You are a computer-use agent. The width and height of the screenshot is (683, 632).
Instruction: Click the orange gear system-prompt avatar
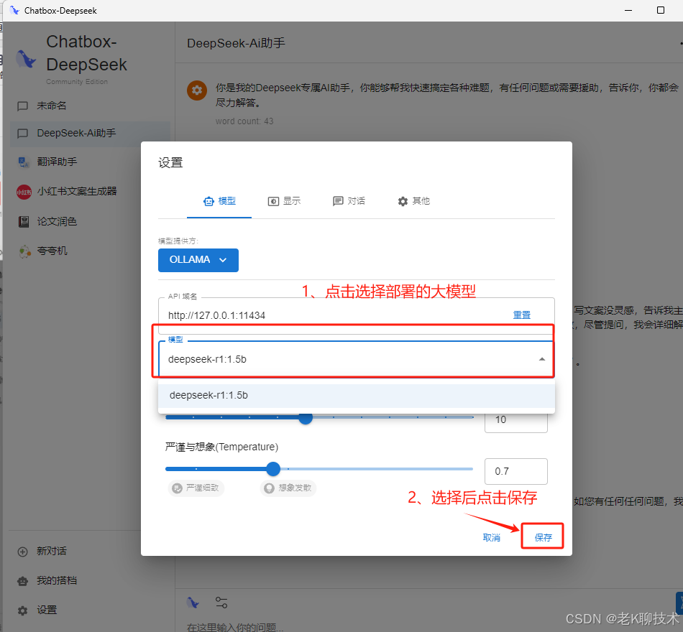click(x=197, y=90)
